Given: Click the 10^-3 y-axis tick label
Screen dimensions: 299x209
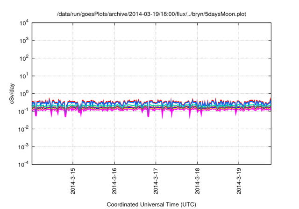Looking at the screenshot, I should (23, 146).
